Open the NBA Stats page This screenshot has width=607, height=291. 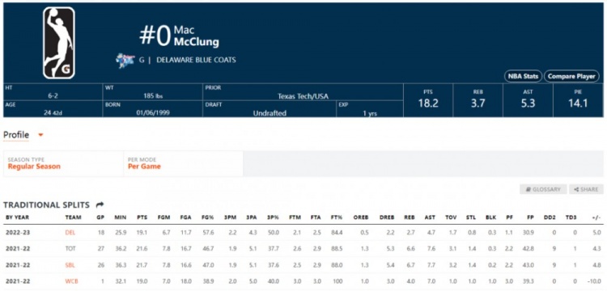(x=523, y=77)
